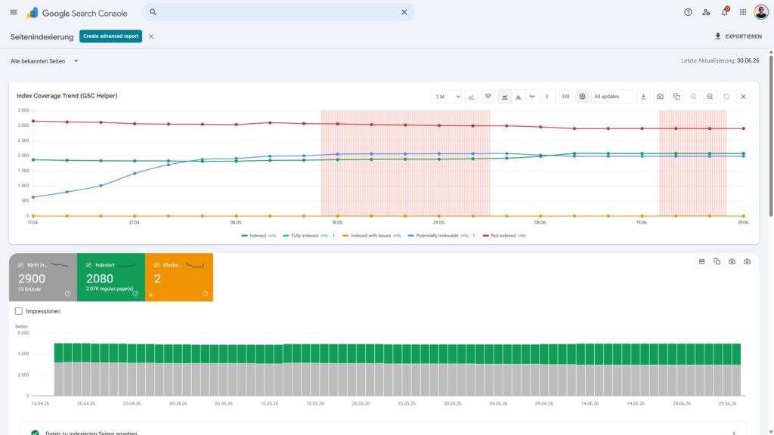This screenshot has width=774, height=435.
Task: Switch to bar chart view
Action: pos(519,97)
